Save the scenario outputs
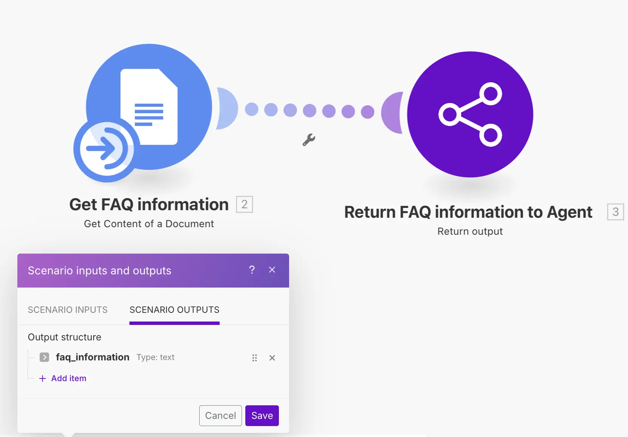This screenshot has height=437, width=628. point(262,415)
